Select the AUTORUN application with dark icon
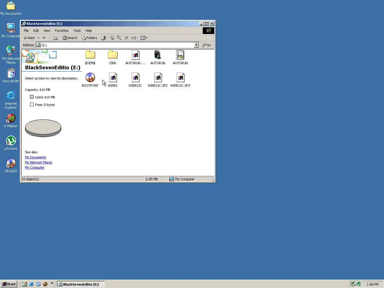 tap(158, 58)
